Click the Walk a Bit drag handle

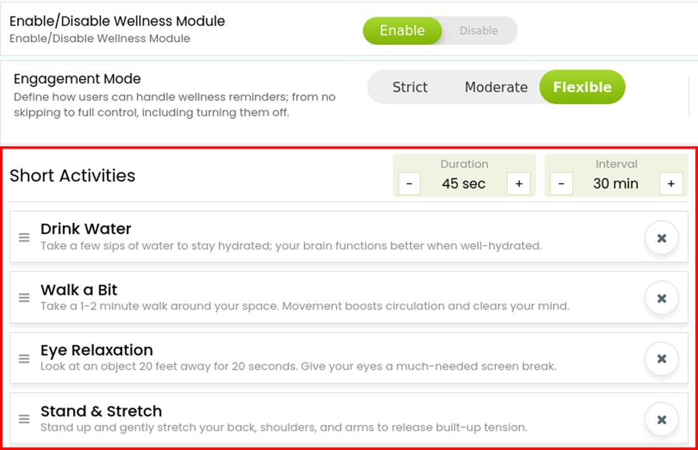[24, 298]
